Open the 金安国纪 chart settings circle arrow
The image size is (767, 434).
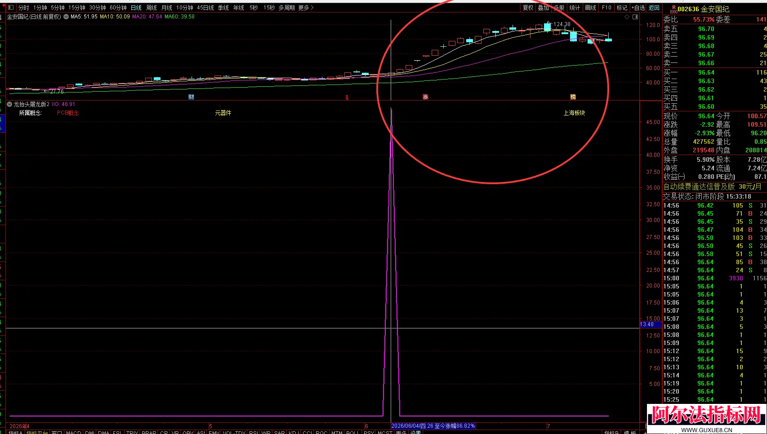click(66, 17)
